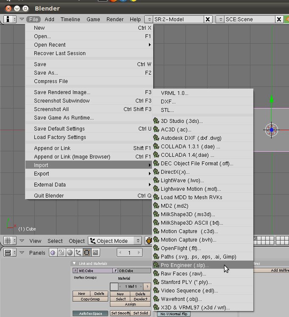289x317 pixels.
Task: Click the draw type cube icon
Action: pyautogui.click(x=149, y=241)
